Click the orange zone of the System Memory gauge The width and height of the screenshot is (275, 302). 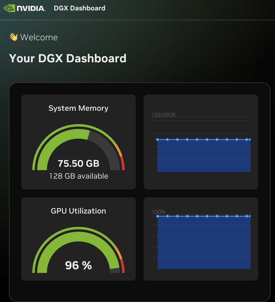click(x=119, y=150)
